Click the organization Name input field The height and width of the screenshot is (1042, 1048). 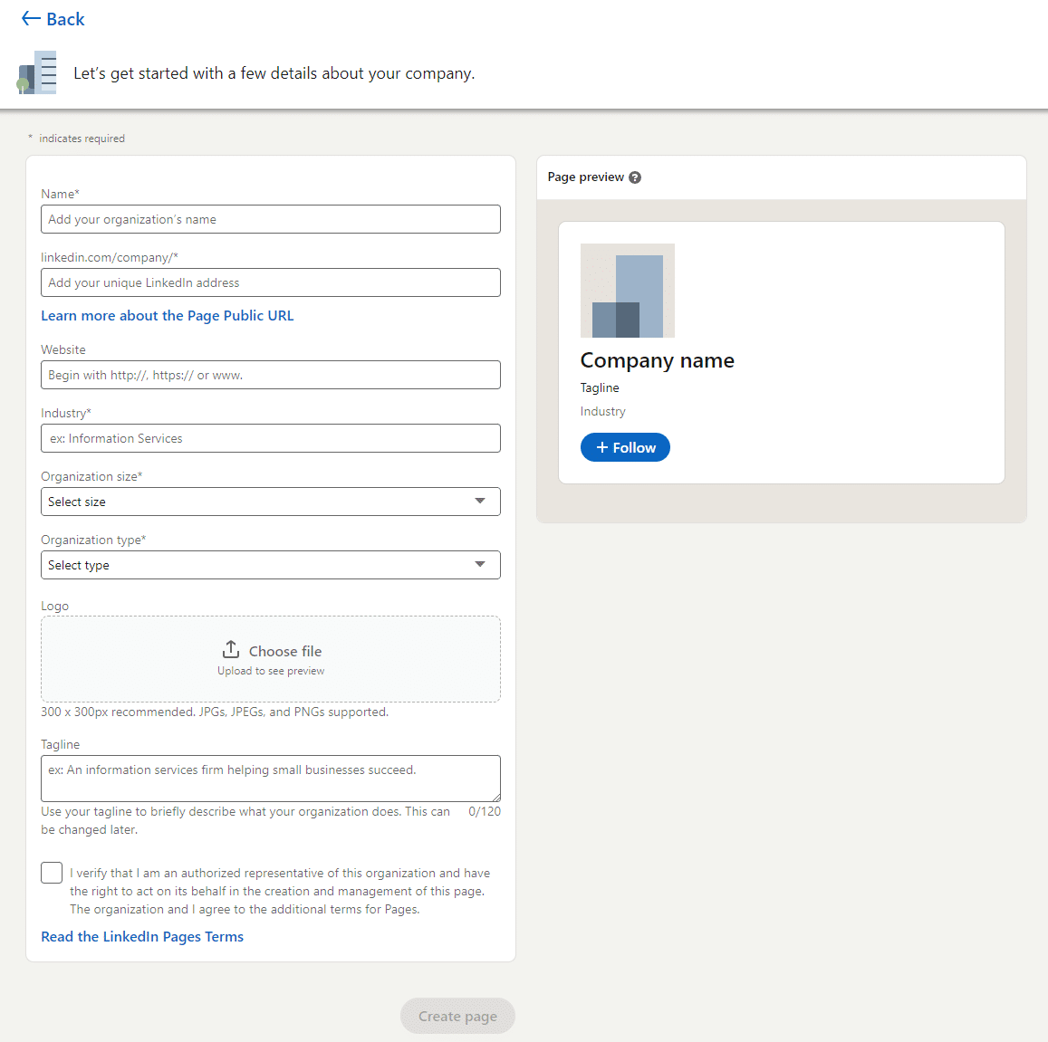click(x=270, y=219)
